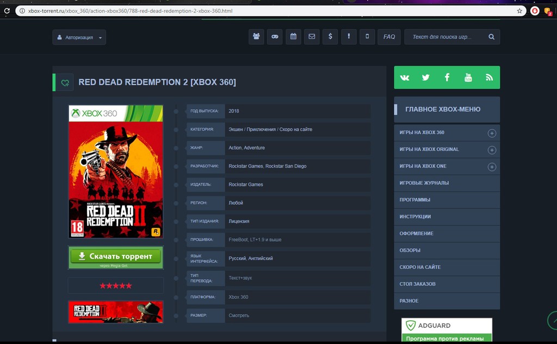Click the platform value Xbox 360
The image size is (557, 344).
(x=238, y=297)
